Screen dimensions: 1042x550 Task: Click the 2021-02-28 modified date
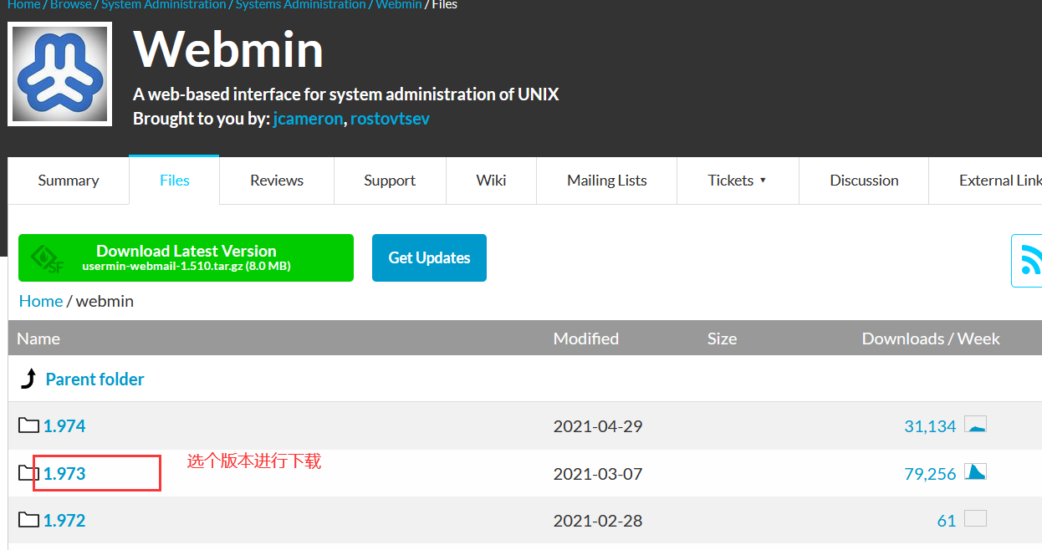[598, 521]
